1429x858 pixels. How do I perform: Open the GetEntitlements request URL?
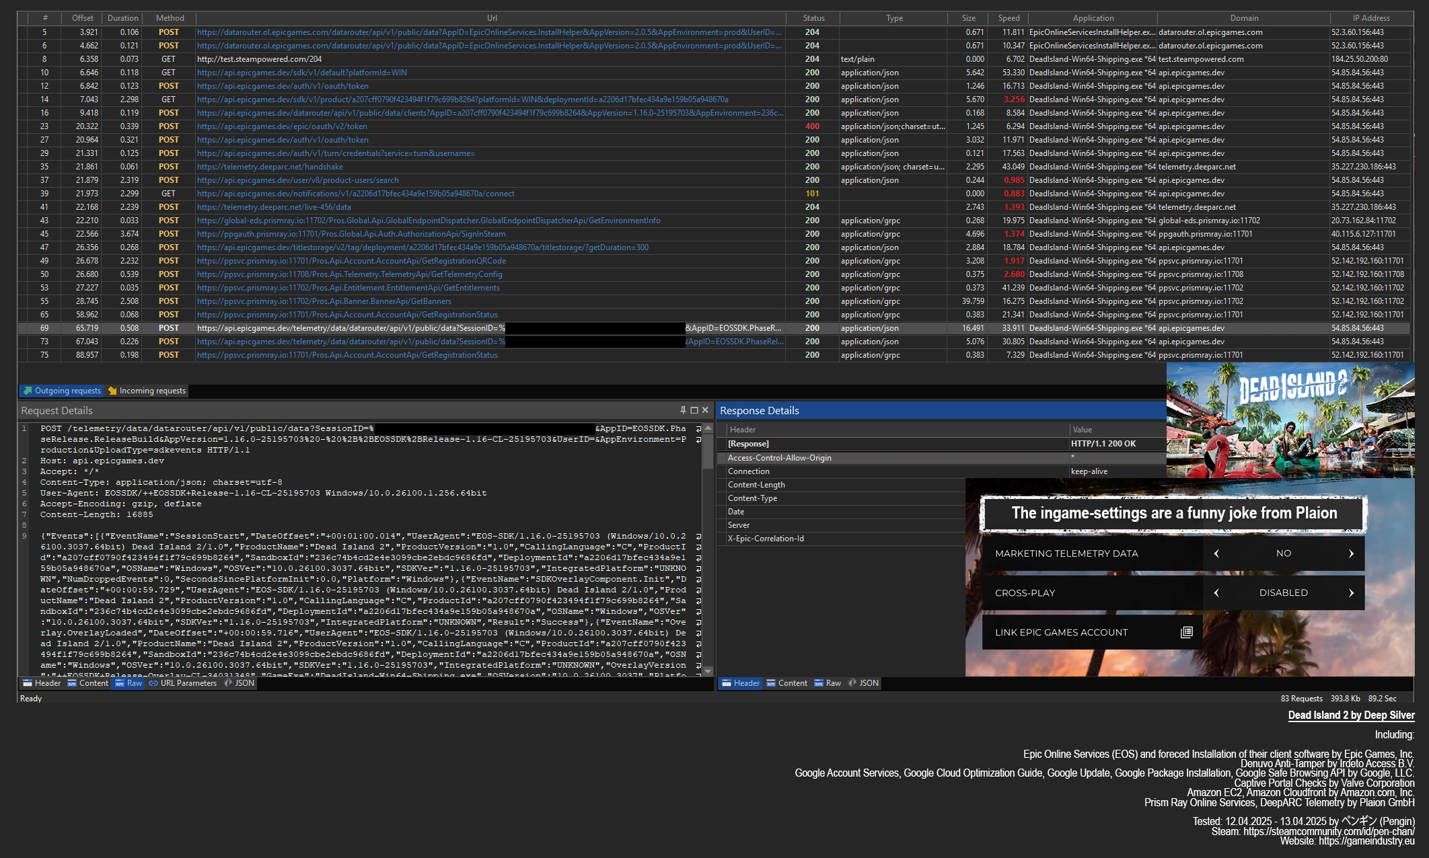[x=349, y=288]
